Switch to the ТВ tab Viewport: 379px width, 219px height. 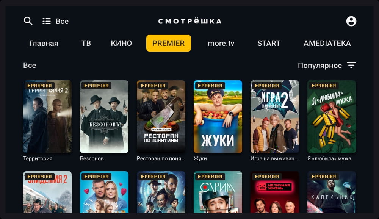click(x=86, y=43)
